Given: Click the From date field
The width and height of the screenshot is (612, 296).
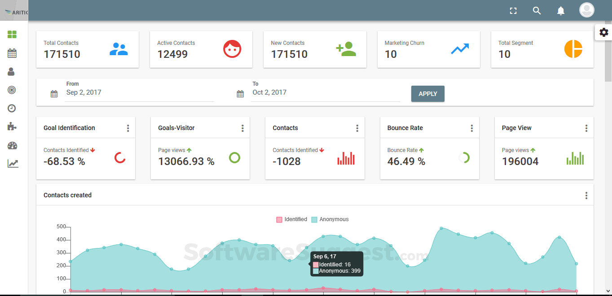Looking at the screenshot, I should point(140,92).
